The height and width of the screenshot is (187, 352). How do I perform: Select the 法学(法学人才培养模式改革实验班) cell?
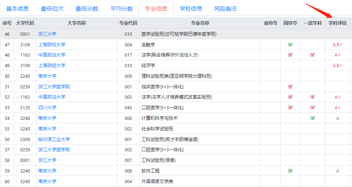click(x=200, y=97)
